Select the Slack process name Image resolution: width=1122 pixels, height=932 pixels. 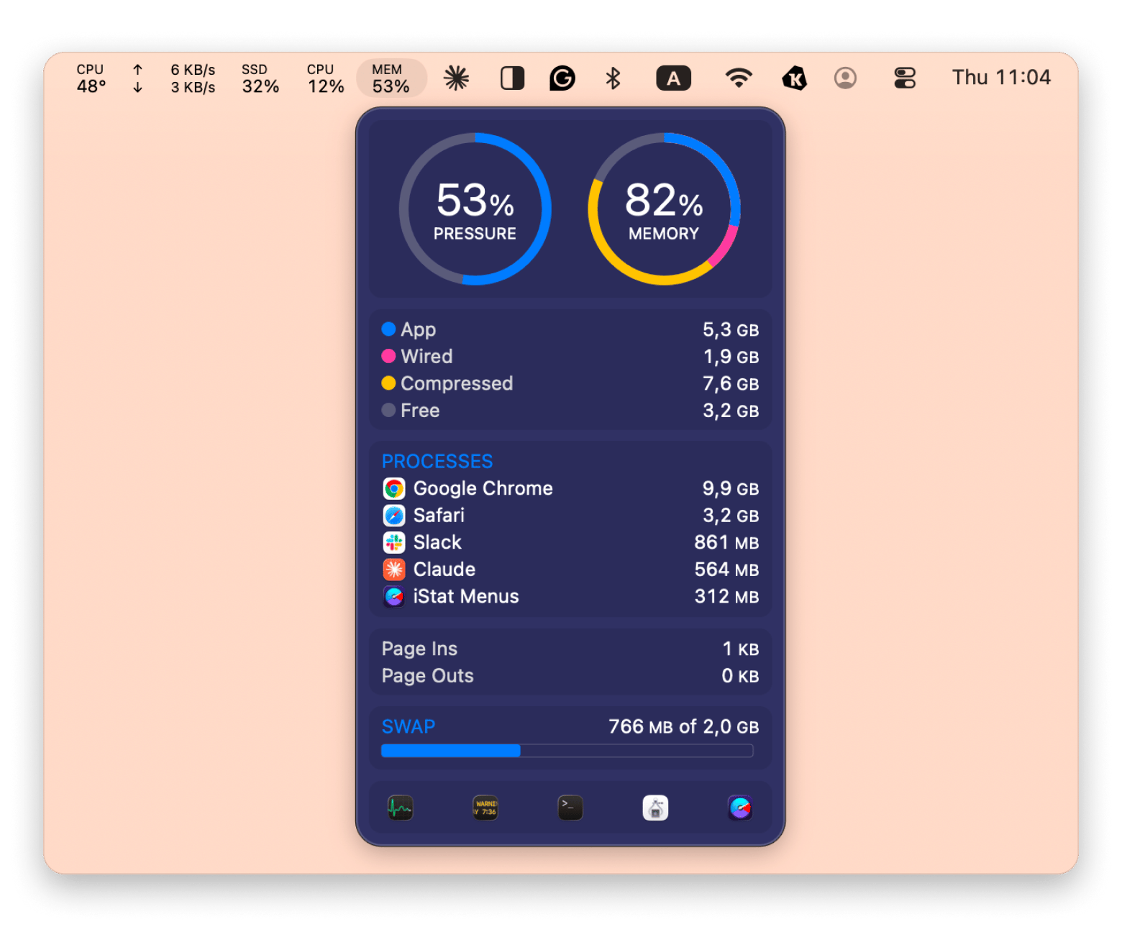point(437,542)
